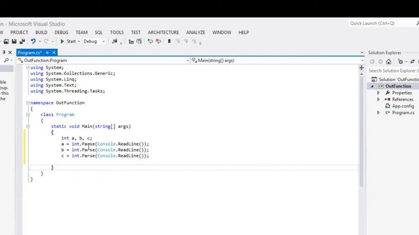Open the active documents list dropdown arrow
The width and height of the screenshot is (419, 235).
coord(362,53)
